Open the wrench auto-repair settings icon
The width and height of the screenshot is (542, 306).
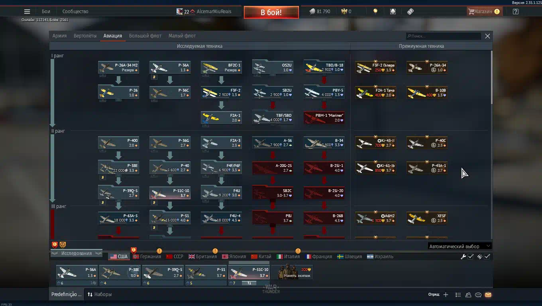[463, 257]
